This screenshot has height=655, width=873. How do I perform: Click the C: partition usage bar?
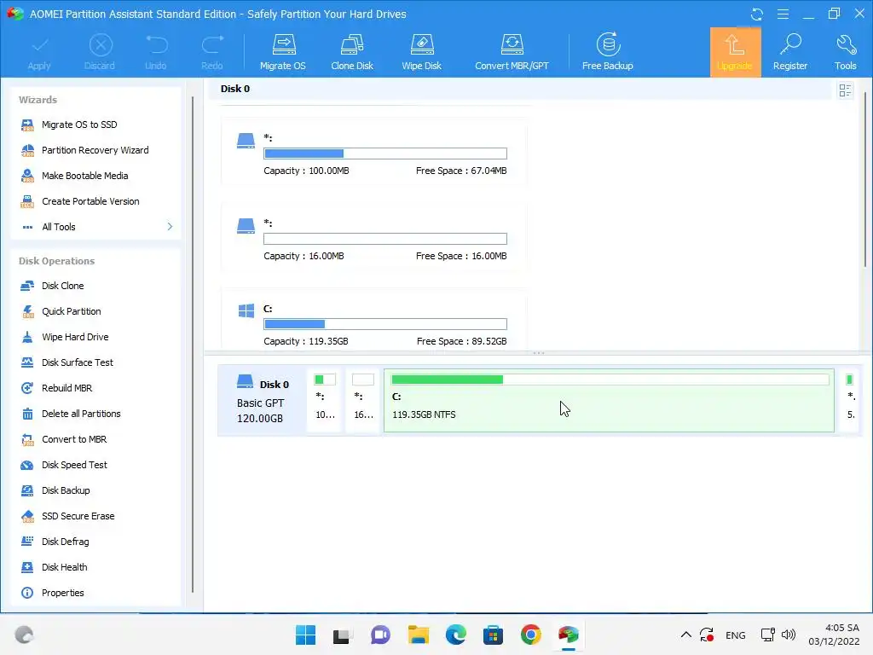tap(385, 324)
